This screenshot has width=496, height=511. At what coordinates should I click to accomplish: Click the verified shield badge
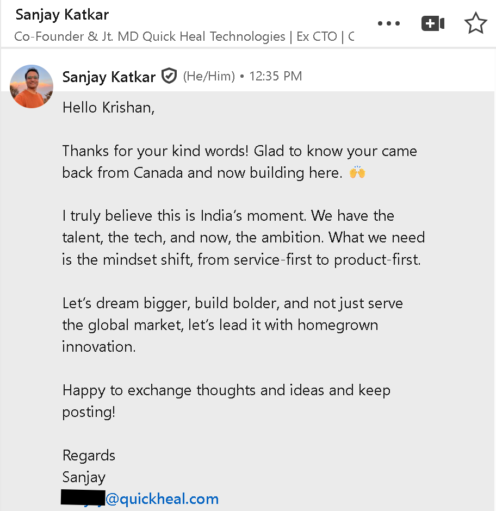click(x=170, y=77)
